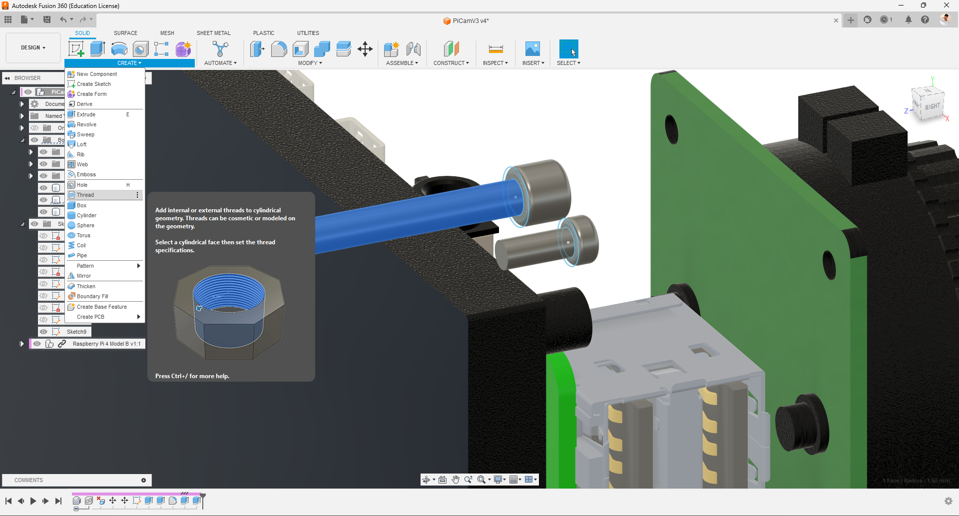Click the Construct plane icon
The height and width of the screenshot is (516, 959).
[x=451, y=49]
